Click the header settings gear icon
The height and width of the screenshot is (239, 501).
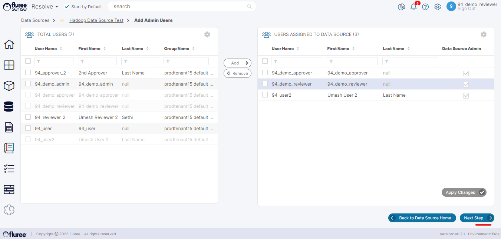[x=438, y=7]
